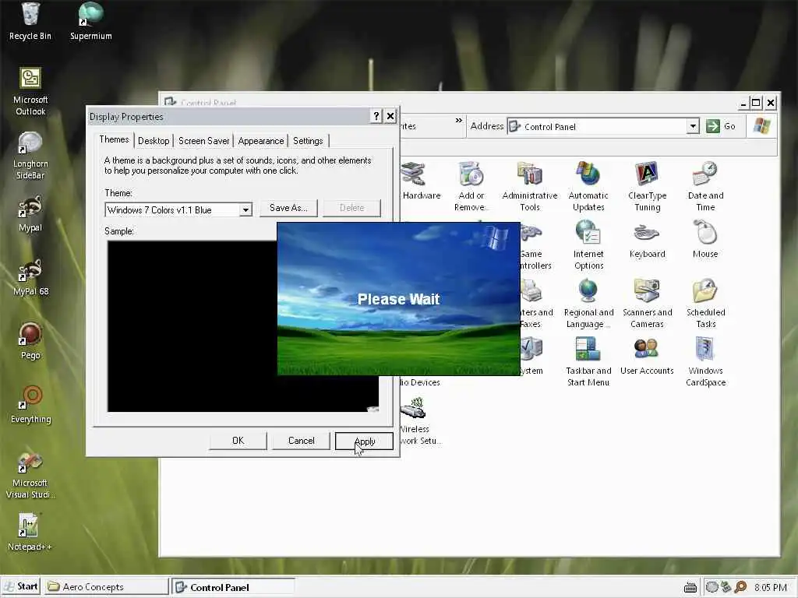Open Hardware item in Control Panel
Image resolution: width=798 pixels, height=598 pixels.
pos(420,181)
